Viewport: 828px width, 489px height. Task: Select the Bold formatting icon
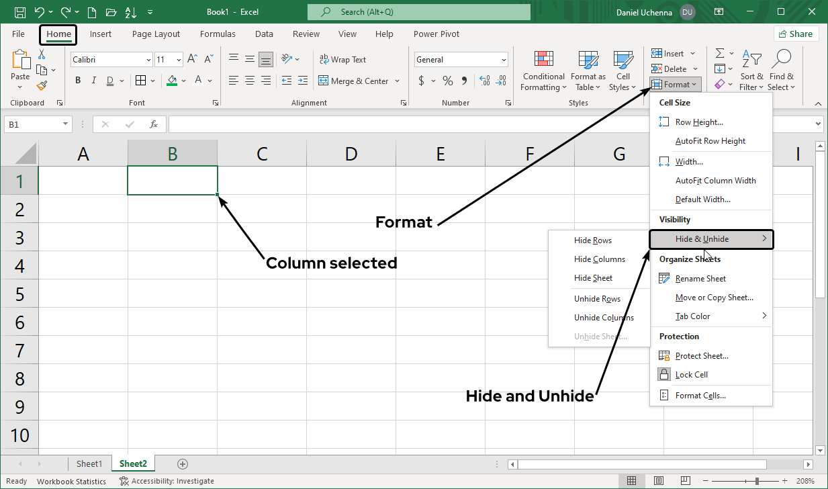click(x=77, y=80)
